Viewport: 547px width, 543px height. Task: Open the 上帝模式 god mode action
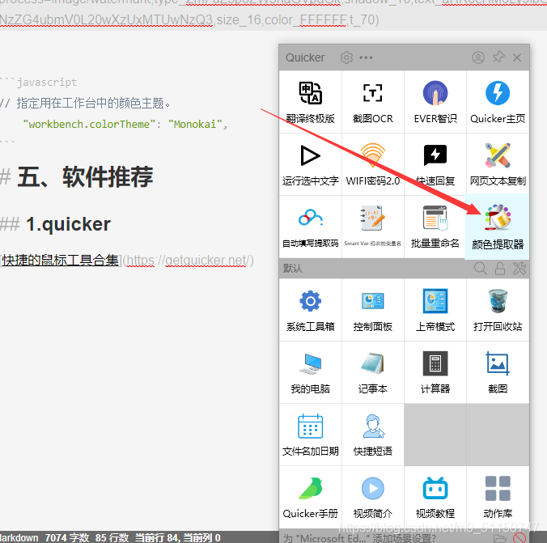435,310
